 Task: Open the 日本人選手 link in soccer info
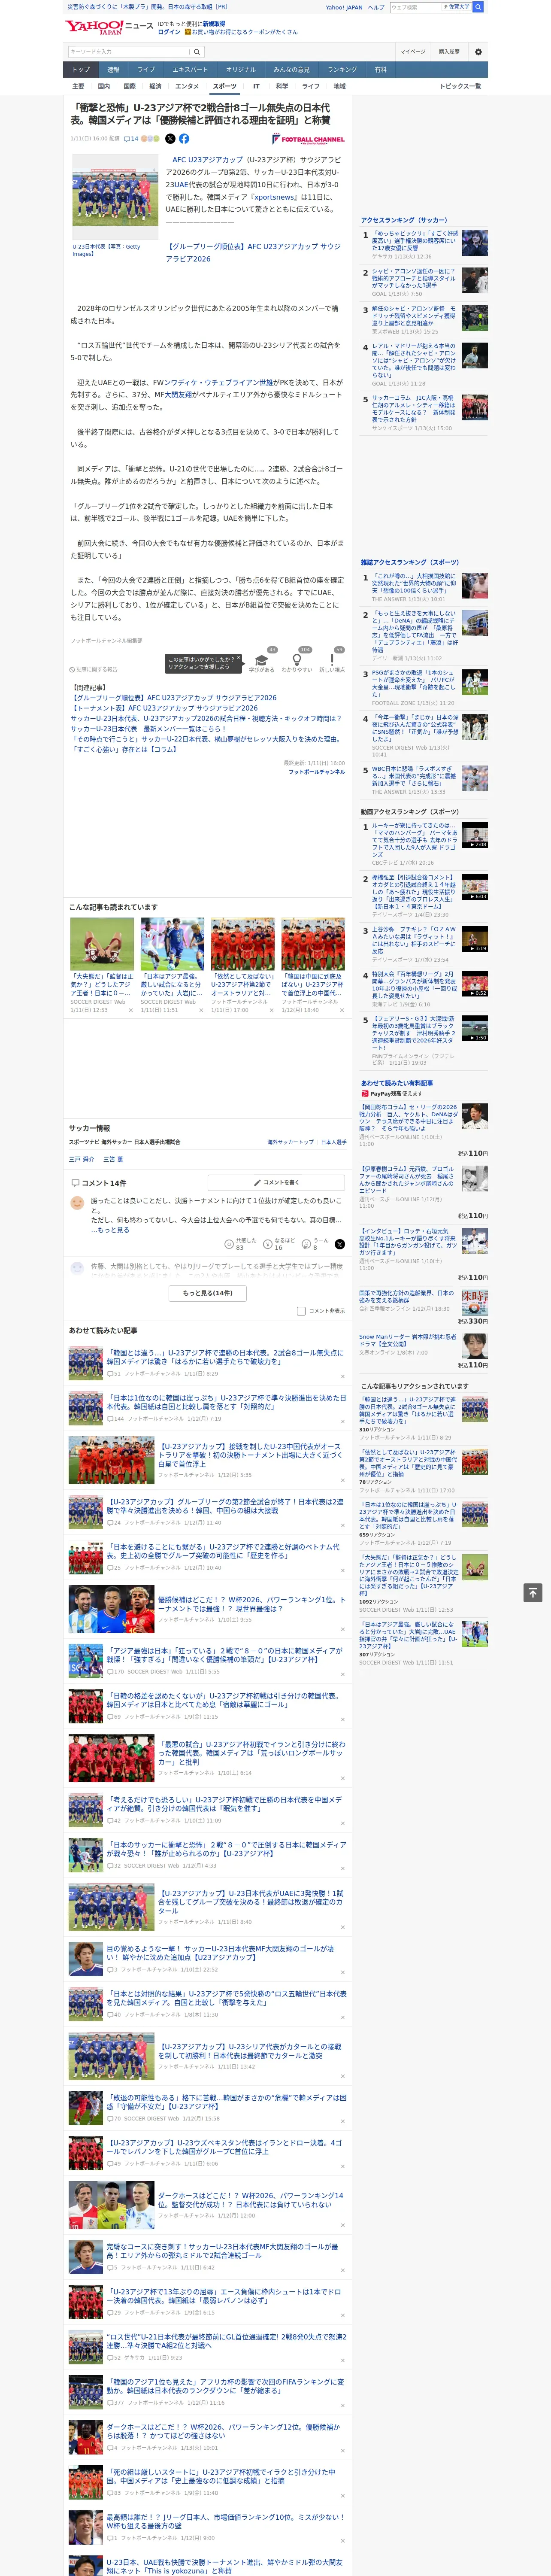pyautogui.click(x=334, y=1142)
